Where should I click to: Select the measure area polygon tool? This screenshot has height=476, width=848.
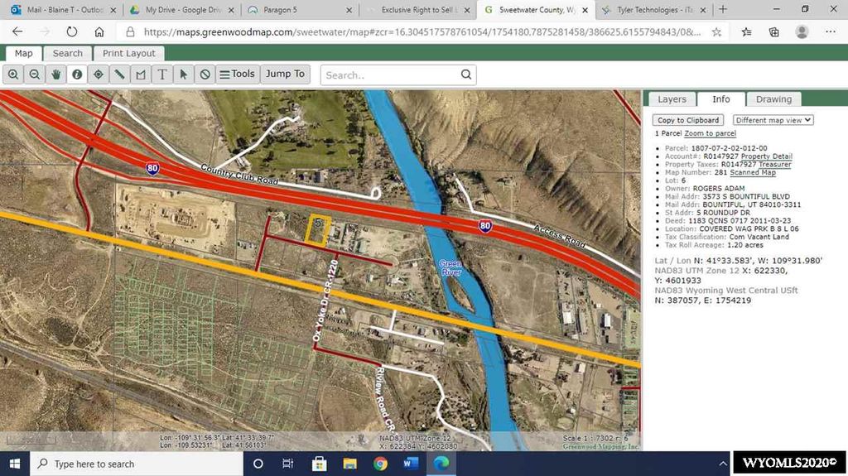[x=141, y=75]
